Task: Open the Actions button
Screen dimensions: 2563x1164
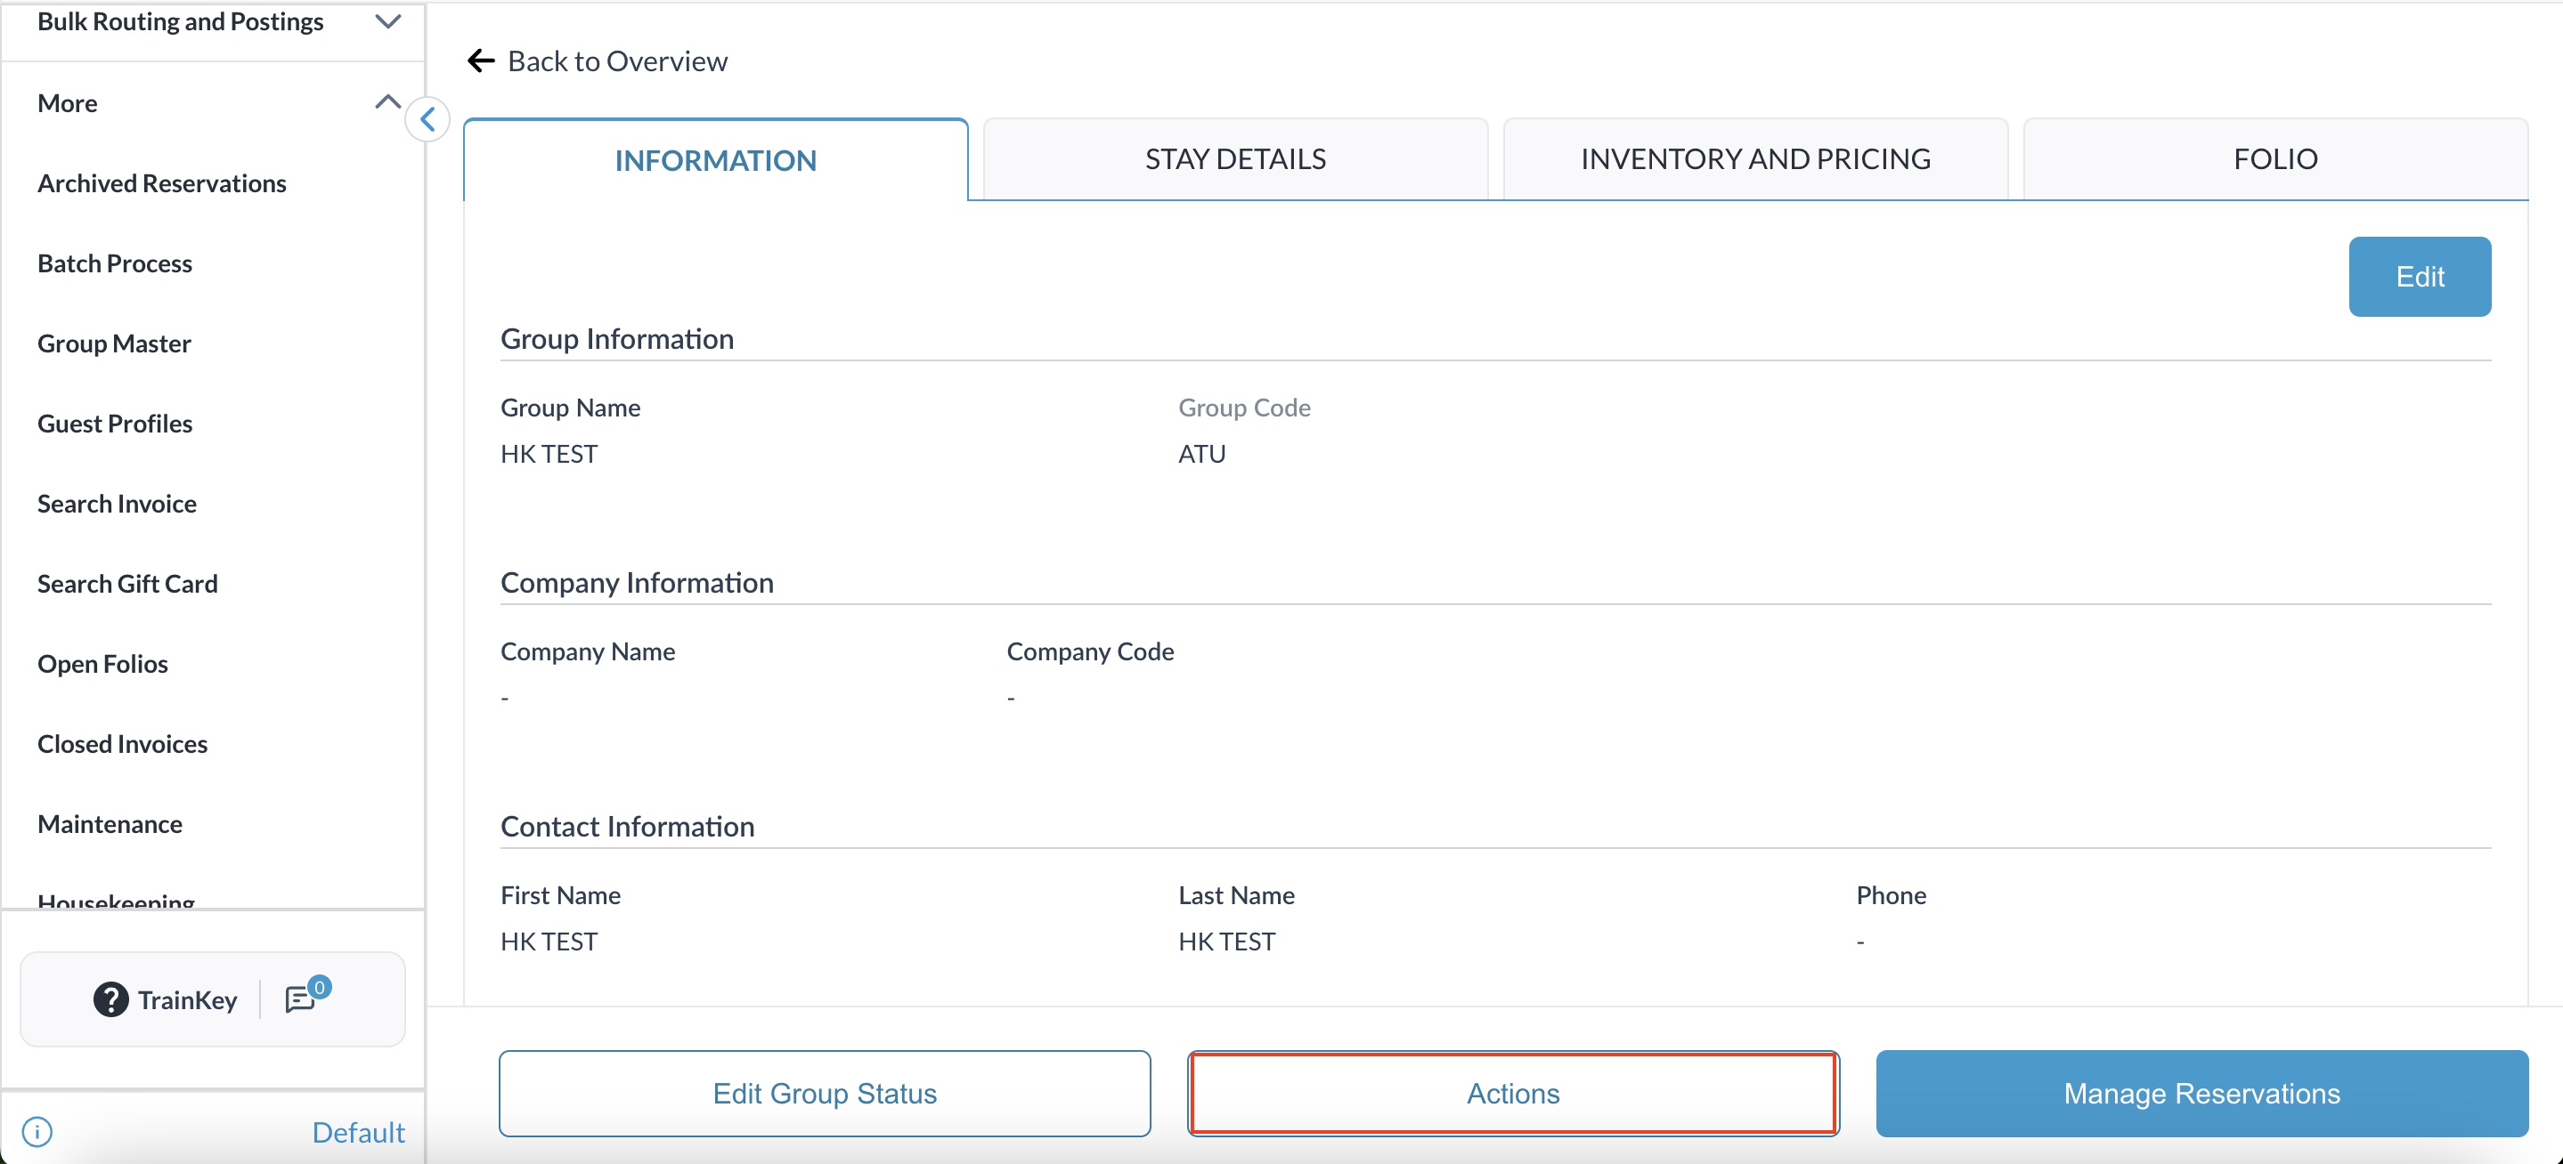Action: coord(1513,1093)
